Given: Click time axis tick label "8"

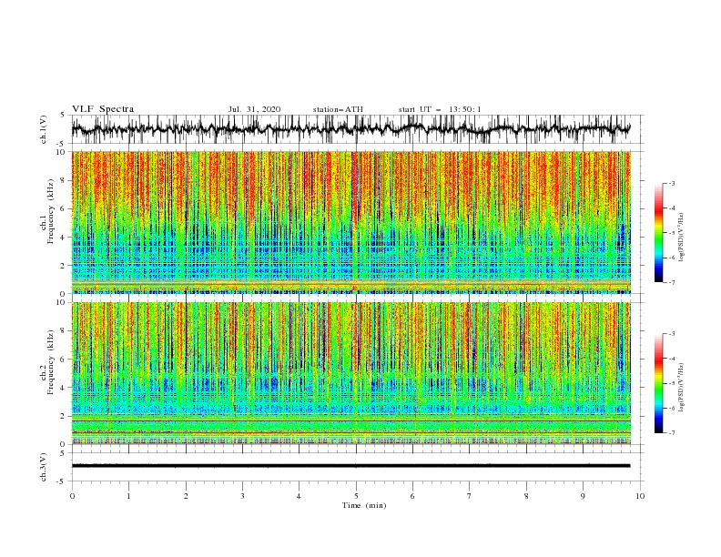Looking at the screenshot, I should [526, 496].
